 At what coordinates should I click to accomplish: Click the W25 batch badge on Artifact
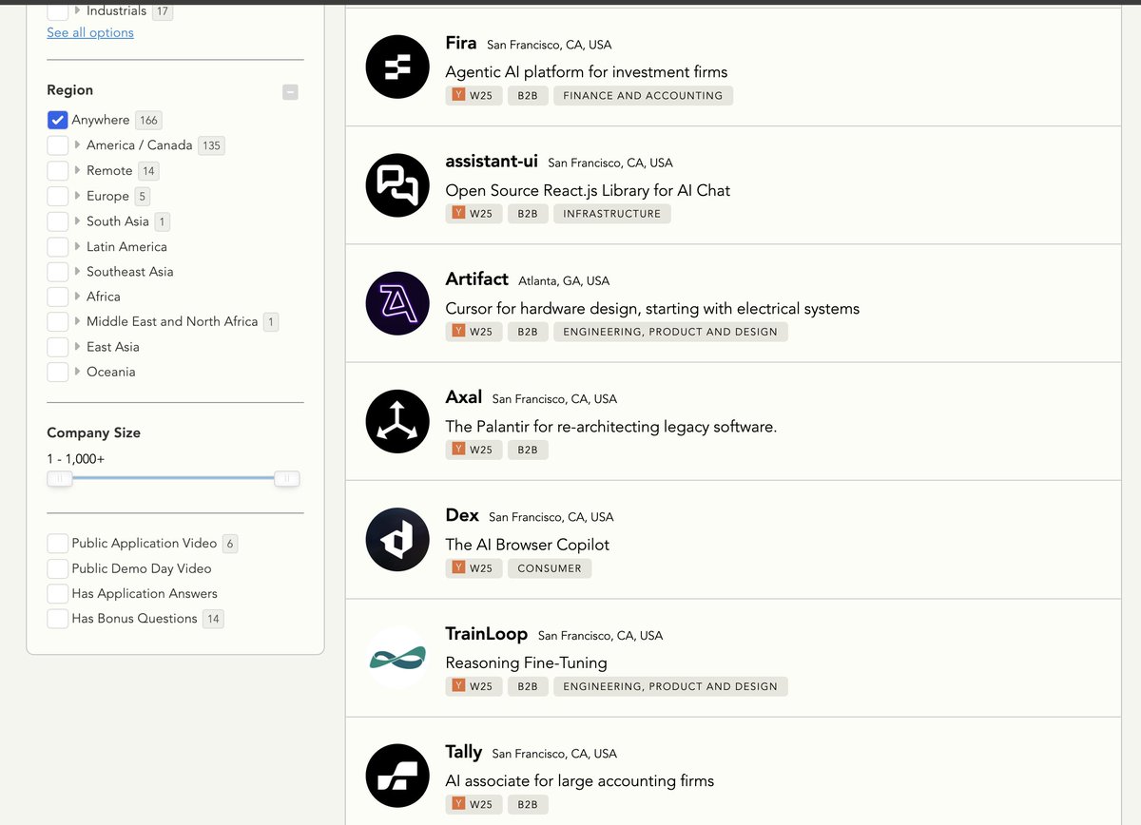(473, 332)
